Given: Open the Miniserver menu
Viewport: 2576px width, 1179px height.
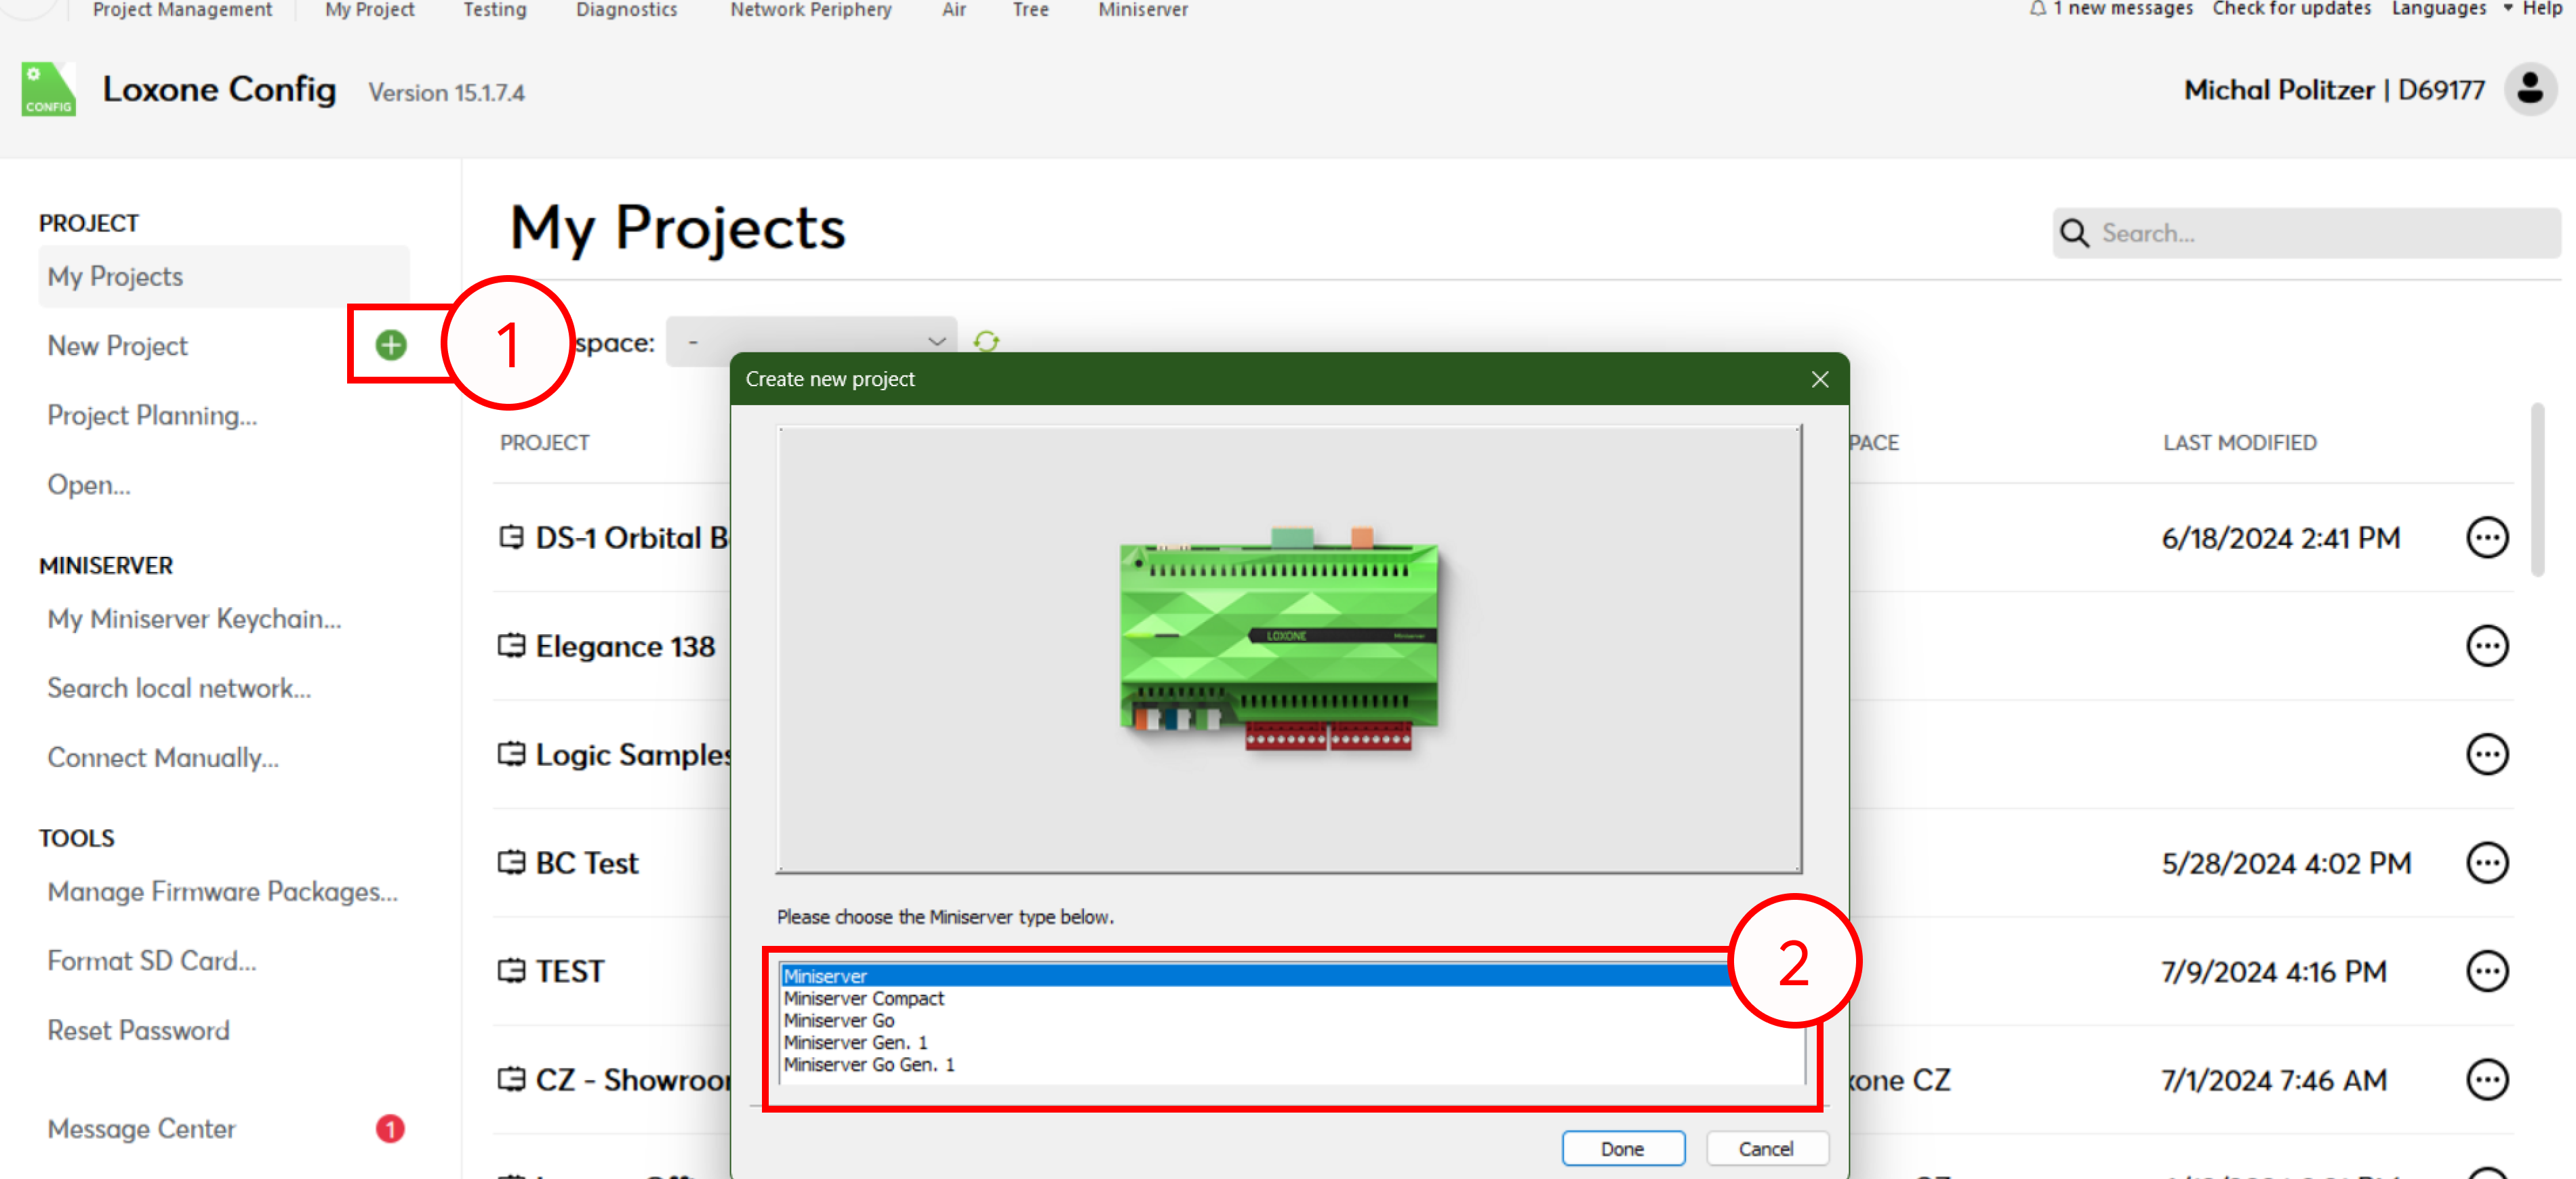Looking at the screenshot, I should 1143,9.
